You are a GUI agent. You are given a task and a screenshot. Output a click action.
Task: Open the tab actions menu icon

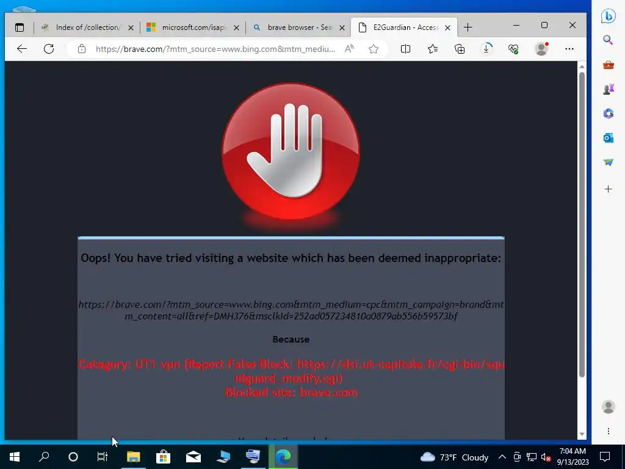coord(20,27)
